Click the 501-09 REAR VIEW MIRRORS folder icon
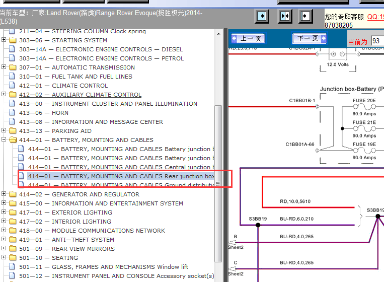 [13, 249]
